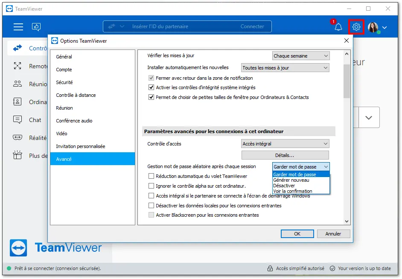Open the gift box Plus sidebar icon
The width and height of the screenshot is (402, 279).
click(x=17, y=155)
